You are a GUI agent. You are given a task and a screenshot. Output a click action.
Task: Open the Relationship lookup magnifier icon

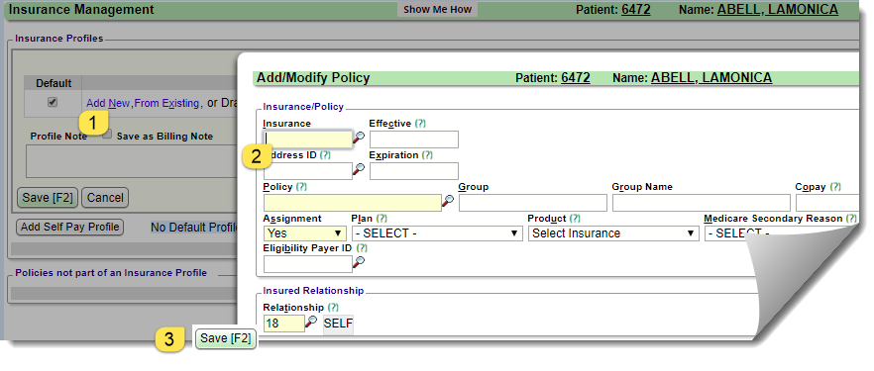pyautogui.click(x=311, y=322)
